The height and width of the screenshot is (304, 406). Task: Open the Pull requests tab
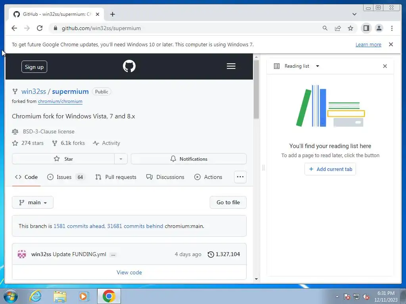pos(116,177)
